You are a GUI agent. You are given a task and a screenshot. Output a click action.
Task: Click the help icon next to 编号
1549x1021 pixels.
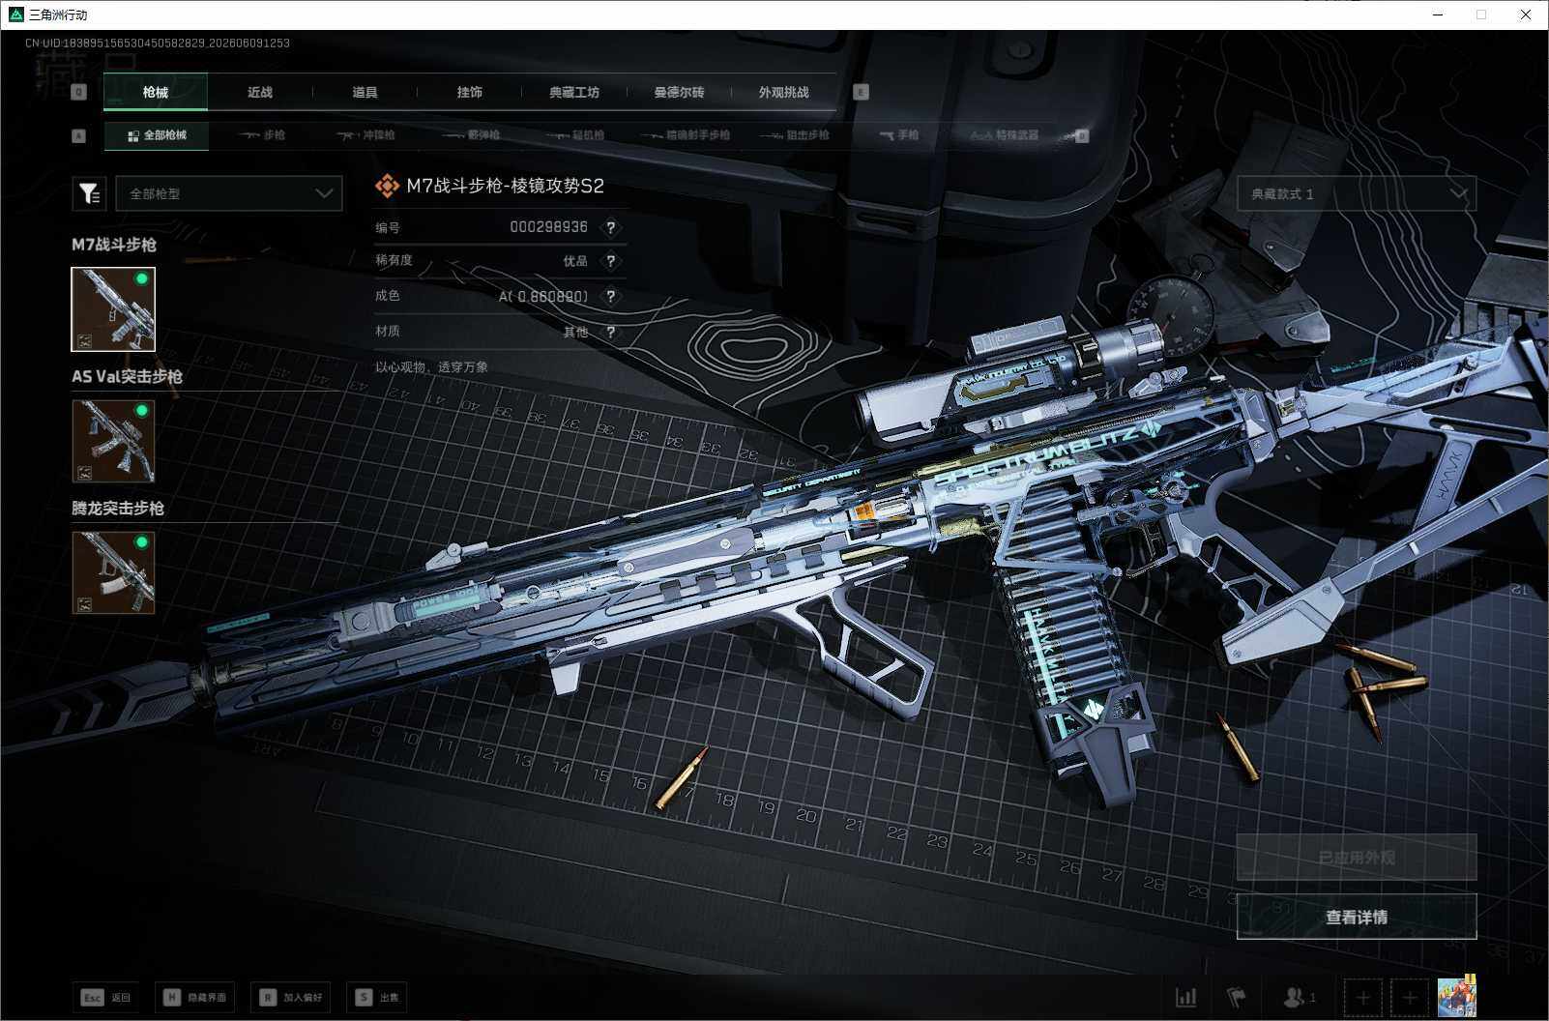pyautogui.click(x=610, y=227)
